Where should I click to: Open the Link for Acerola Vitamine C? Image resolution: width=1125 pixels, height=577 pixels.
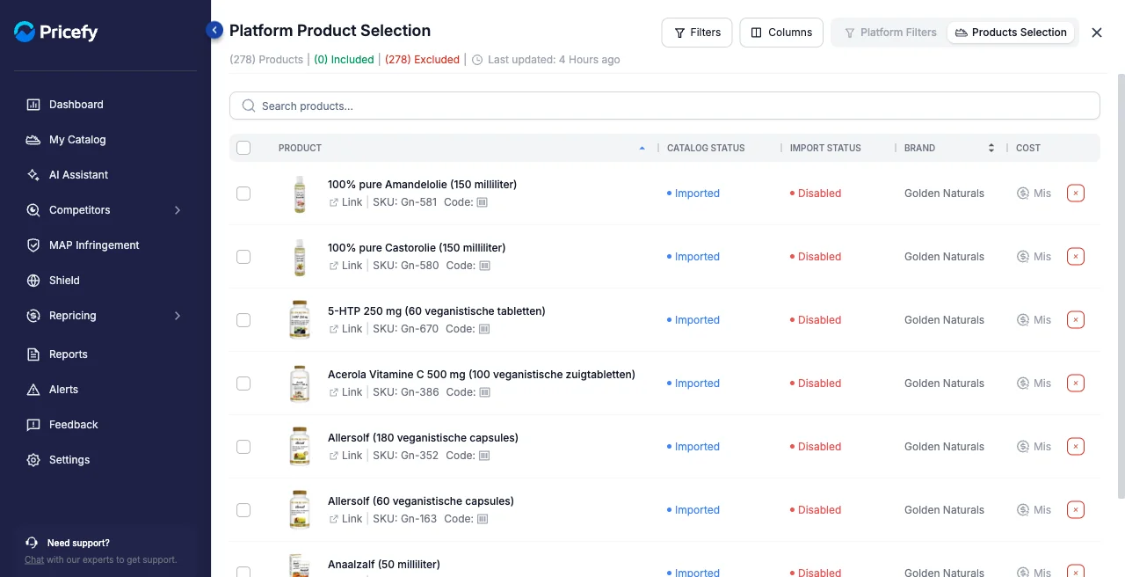point(345,392)
